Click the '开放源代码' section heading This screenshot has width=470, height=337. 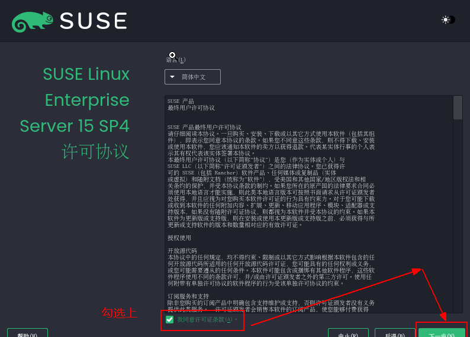tap(182, 251)
